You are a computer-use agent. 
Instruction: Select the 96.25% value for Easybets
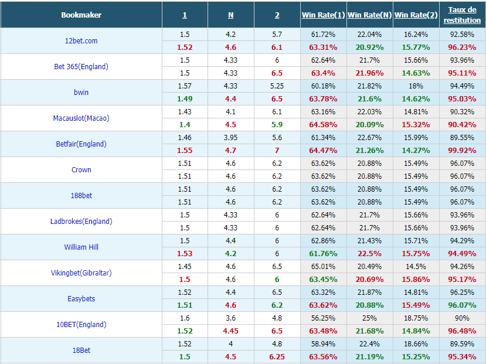click(462, 292)
